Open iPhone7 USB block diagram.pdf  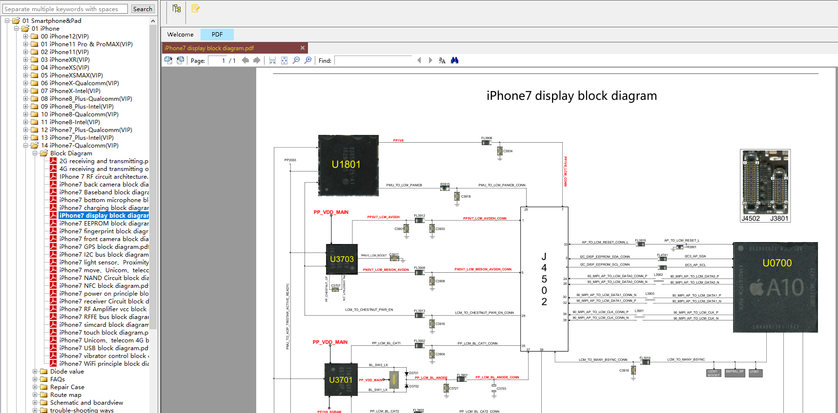tap(104, 348)
